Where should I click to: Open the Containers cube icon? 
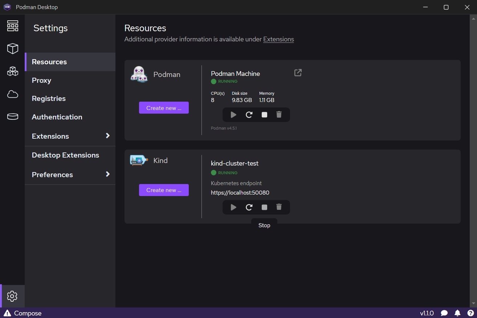click(x=12, y=48)
